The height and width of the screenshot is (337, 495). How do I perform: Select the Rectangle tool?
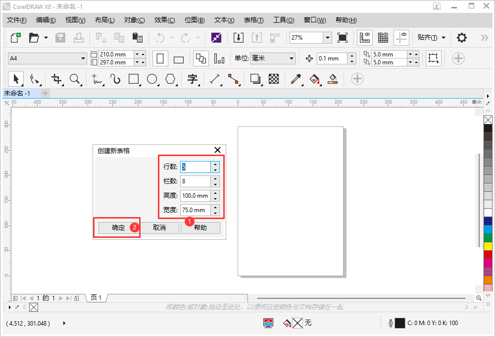[x=134, y=79]
